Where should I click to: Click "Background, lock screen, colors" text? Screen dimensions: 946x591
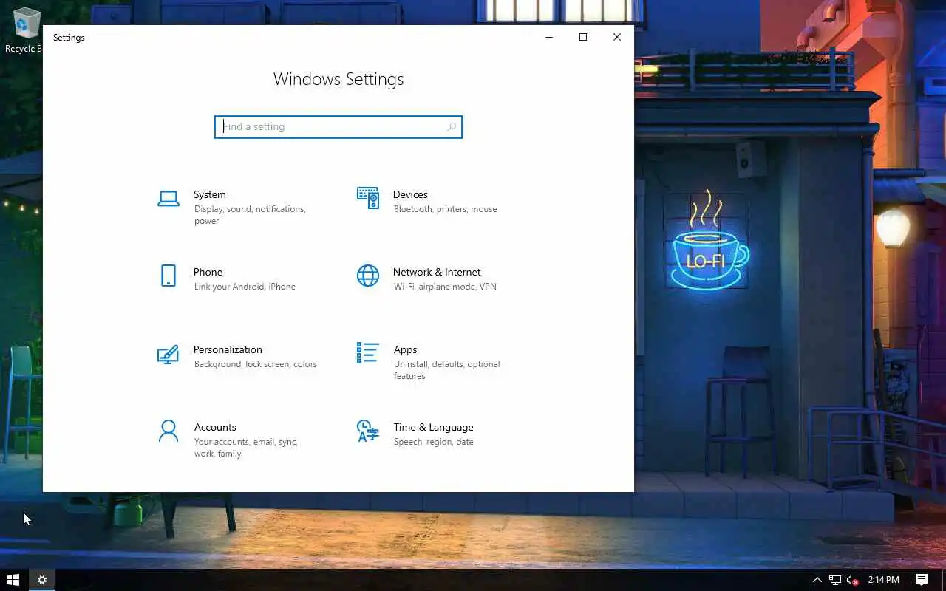click(x=256, y=364)
